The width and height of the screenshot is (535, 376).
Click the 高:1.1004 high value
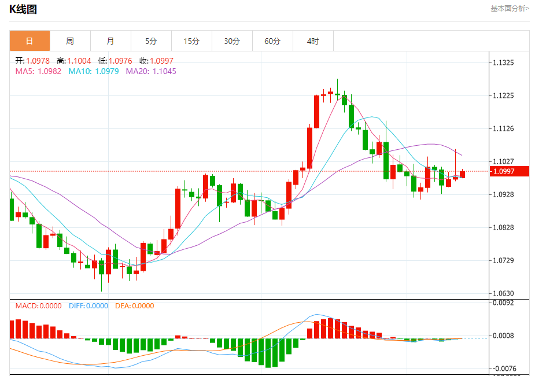(x=73, y=61)
